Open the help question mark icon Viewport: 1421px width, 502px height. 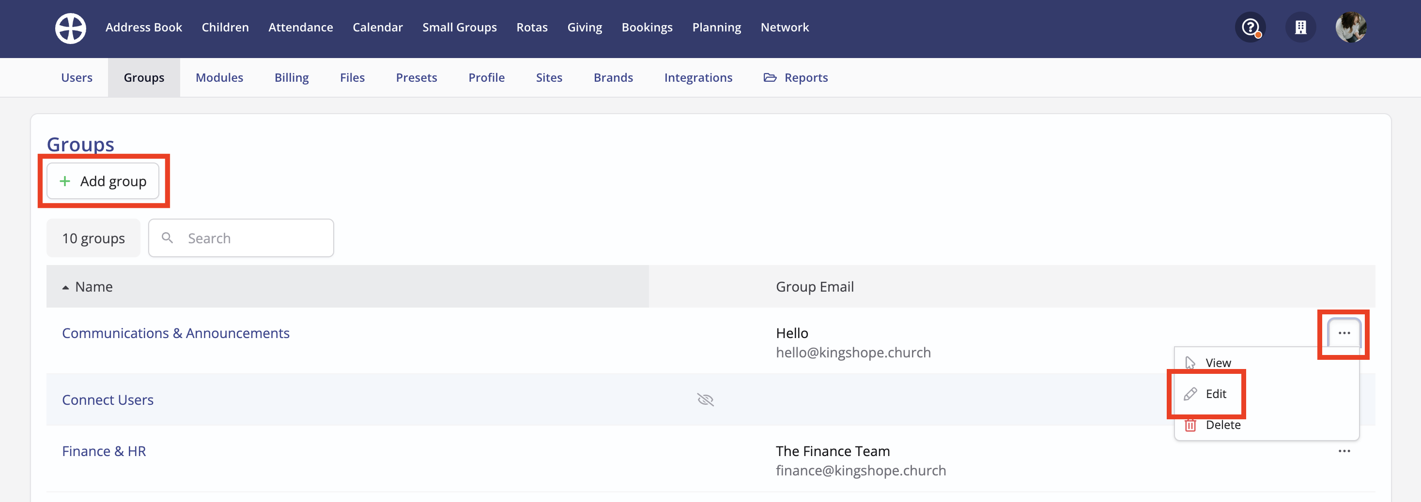[x=1250, y=27]
